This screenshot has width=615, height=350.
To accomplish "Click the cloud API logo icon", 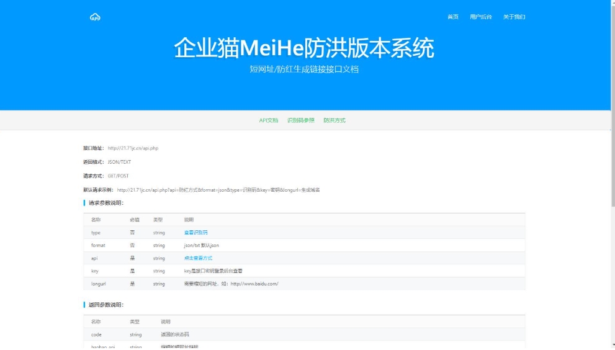I will (x=95, y=17).
